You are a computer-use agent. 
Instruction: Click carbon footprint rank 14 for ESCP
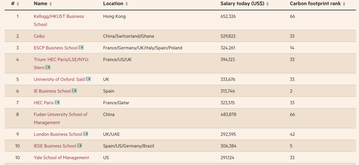[292, 48]
